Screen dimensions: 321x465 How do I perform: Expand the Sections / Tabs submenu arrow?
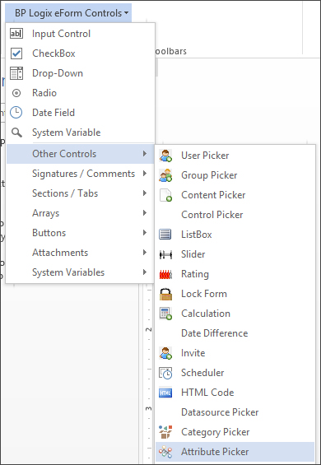(145, 193)
